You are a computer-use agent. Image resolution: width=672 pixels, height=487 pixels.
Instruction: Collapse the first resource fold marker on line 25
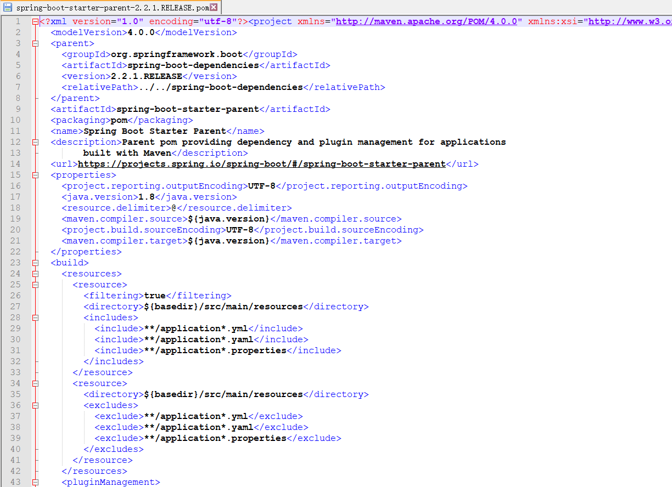tap(35, 285)
